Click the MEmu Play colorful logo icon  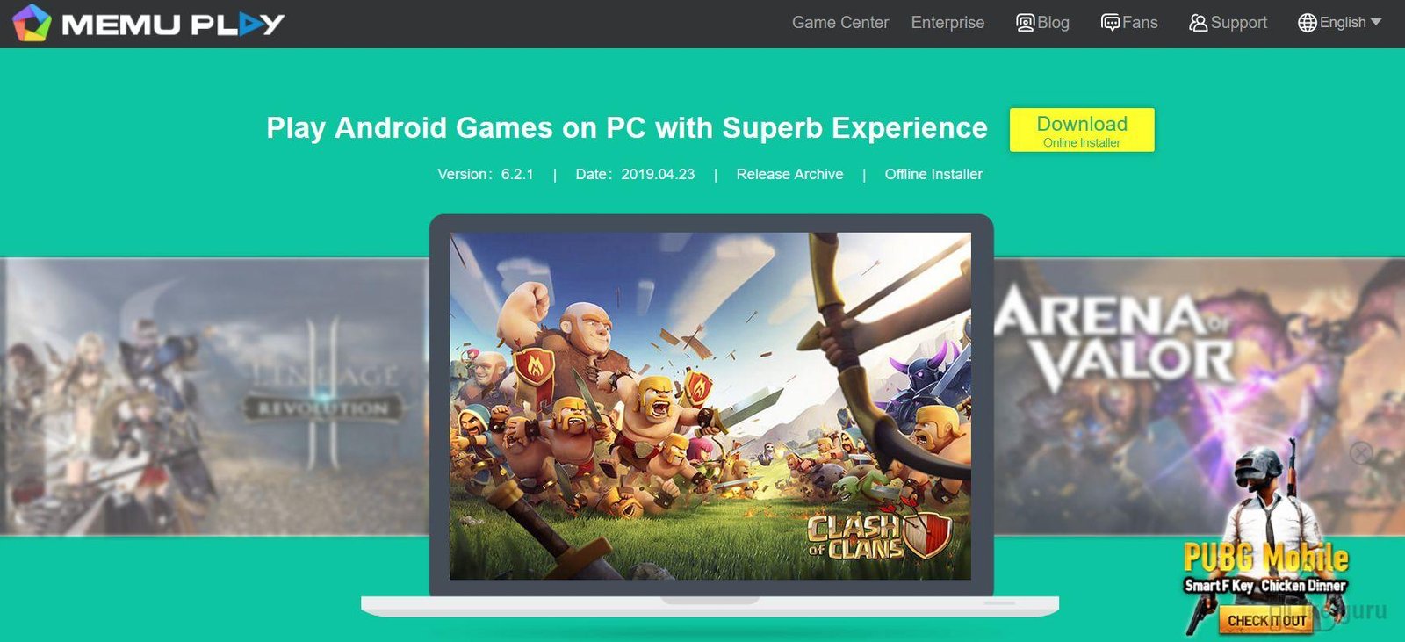[32, 23]
